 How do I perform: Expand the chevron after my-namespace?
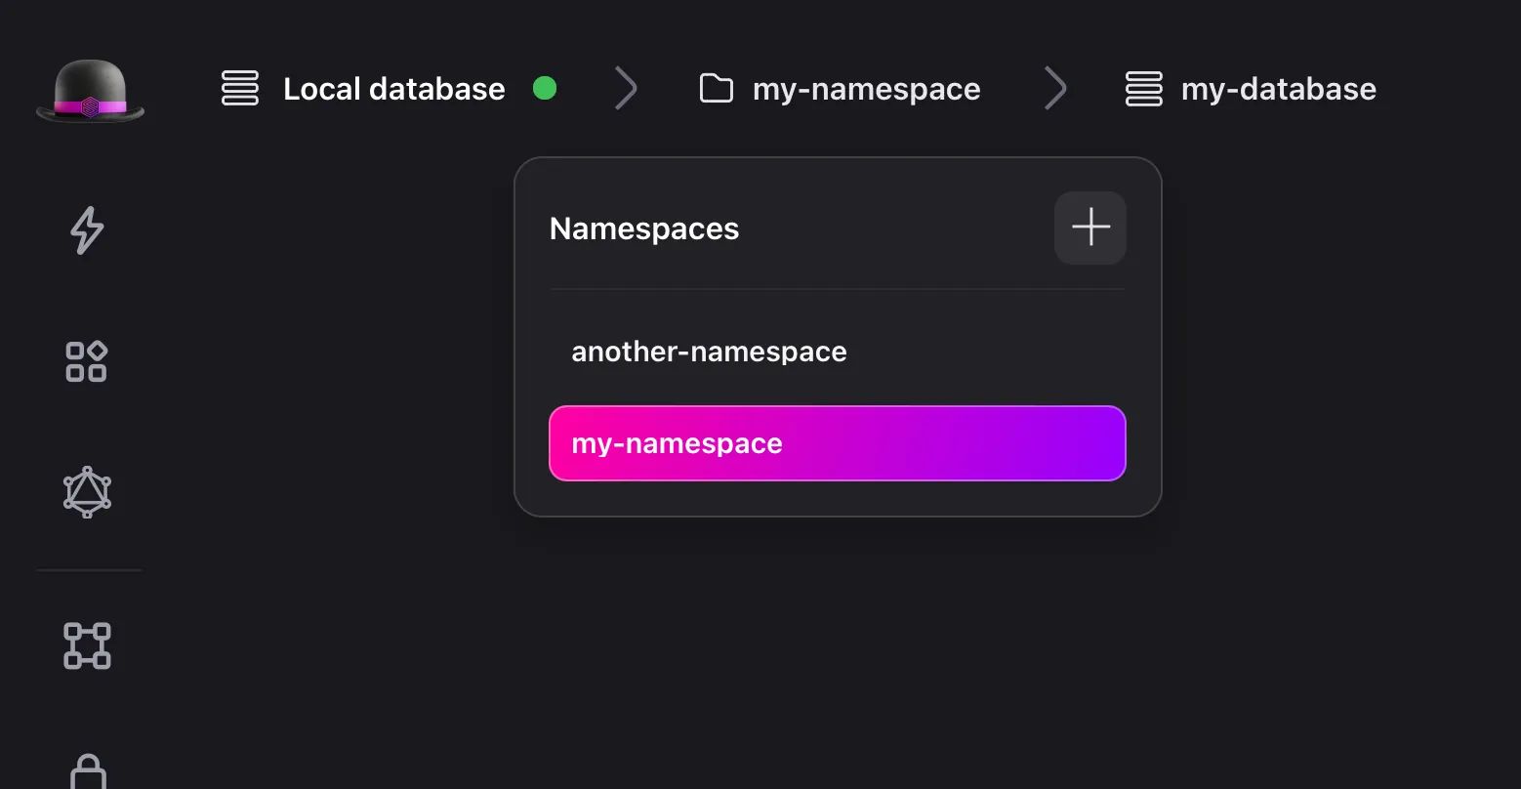tap(1055, 88)
